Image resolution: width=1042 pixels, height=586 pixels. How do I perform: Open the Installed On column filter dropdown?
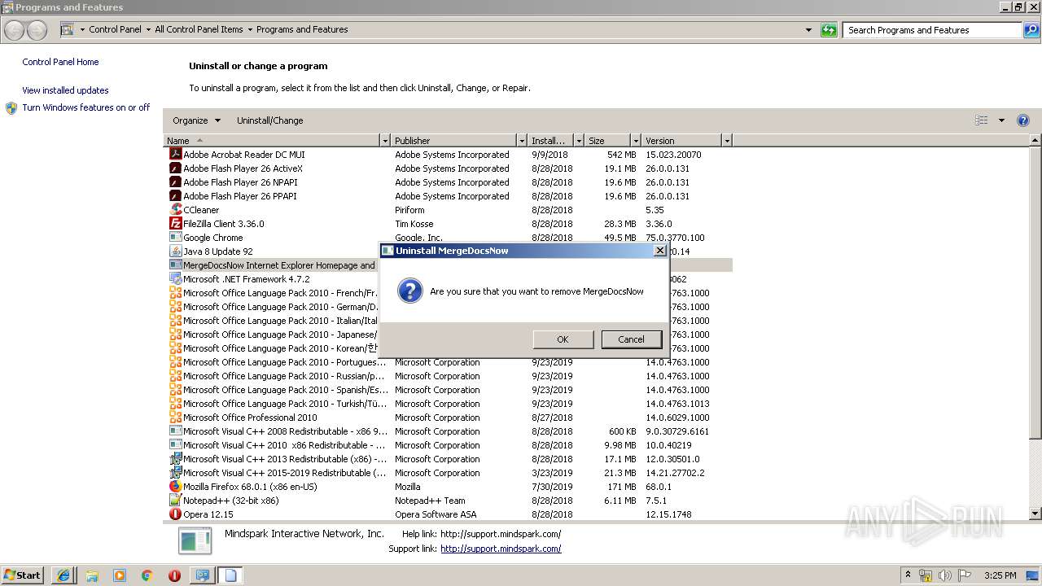pyautogui.click(x=579, y=141)
